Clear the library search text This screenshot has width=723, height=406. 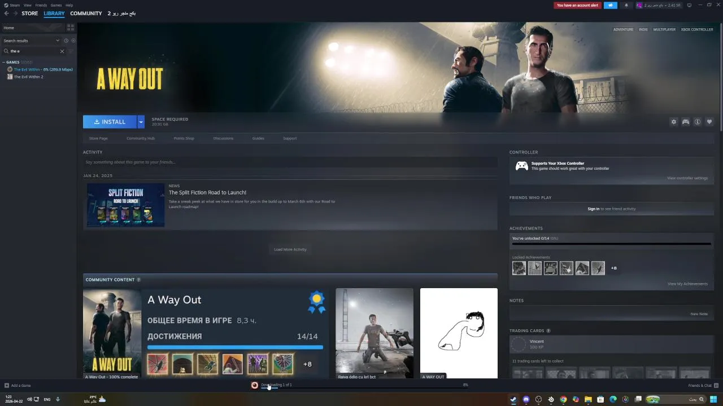(x=62, y=51)
